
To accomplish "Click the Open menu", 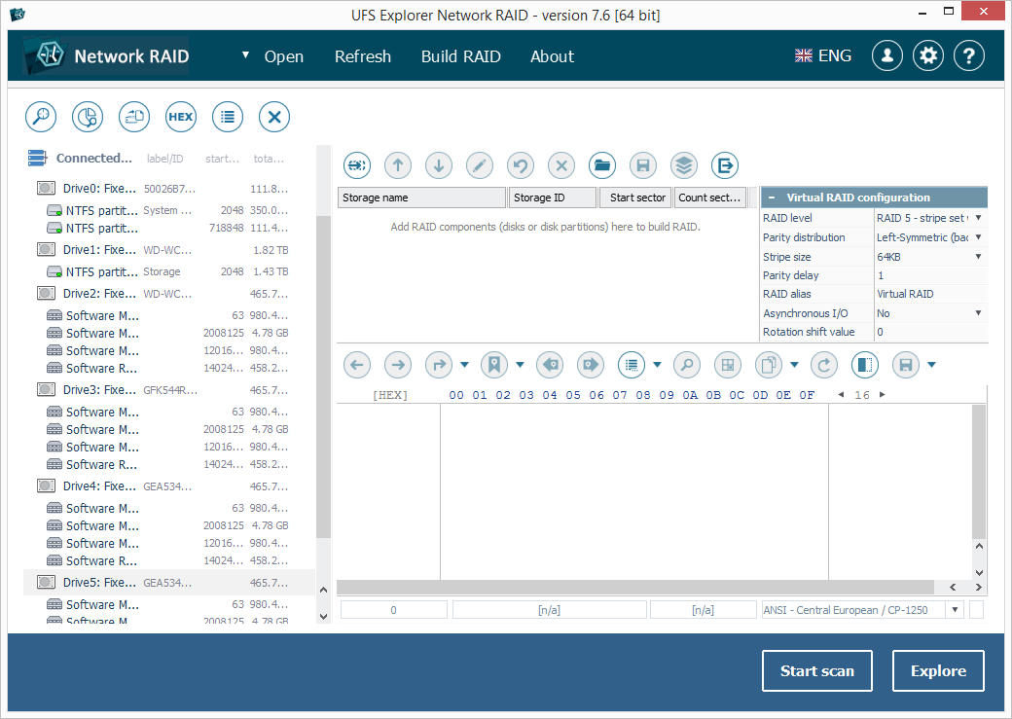I will [284, 56].
